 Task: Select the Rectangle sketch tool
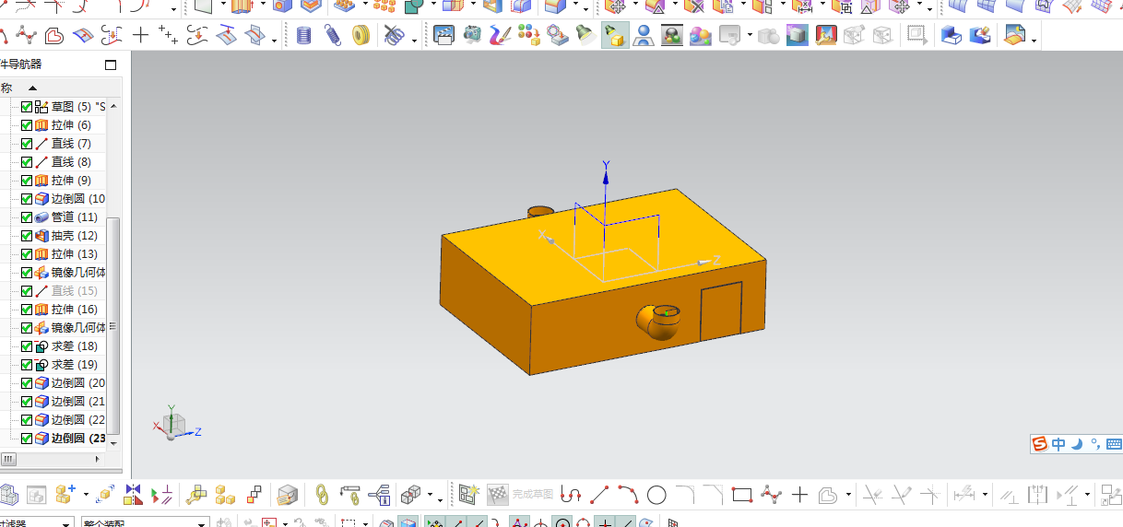click(x=742, y=495)
